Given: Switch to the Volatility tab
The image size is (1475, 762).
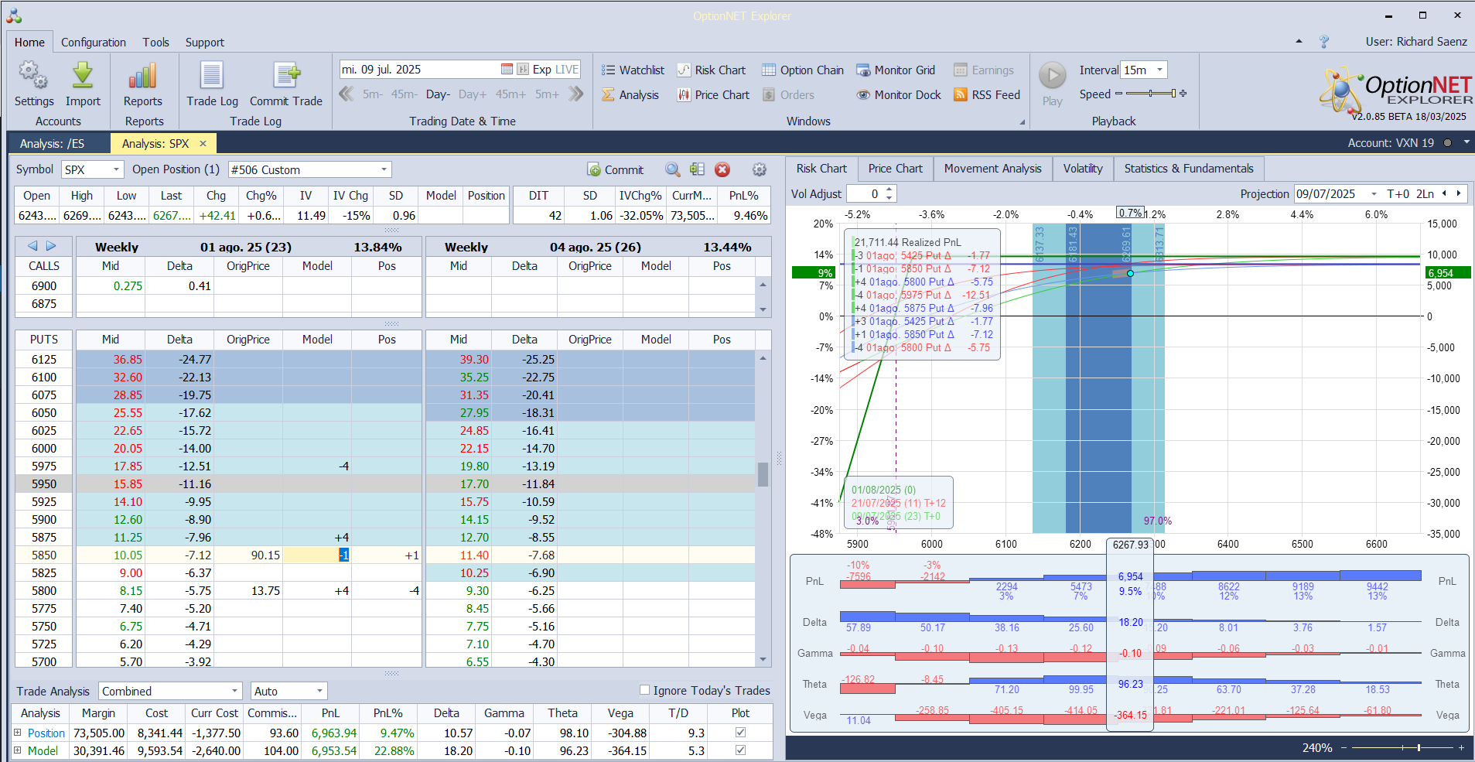Looking at the screenshot, I should click(1083, 169).
